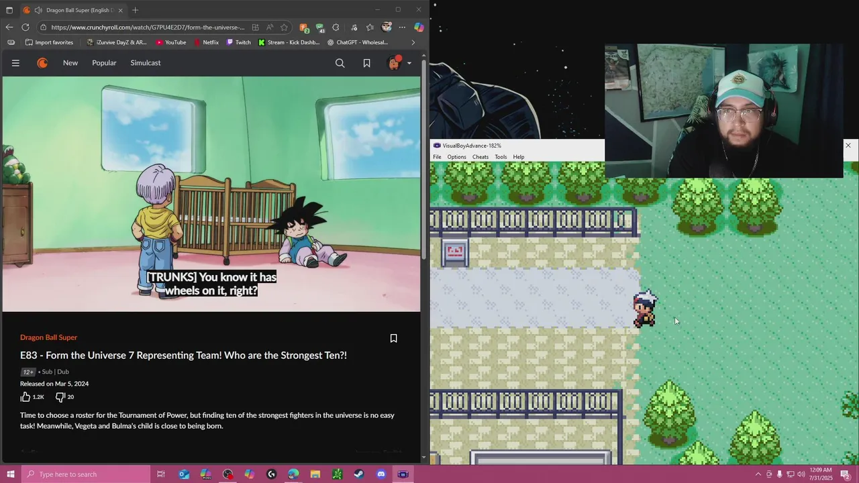The image size is (859, 483).
Task: Open VisualBoyAdvance Cheats menu
Action: coord(481,157)
